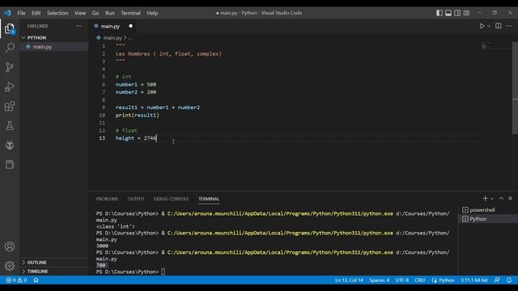Create a new terminal with plus icon
The image size is (518, 291).
click(485, 198)
